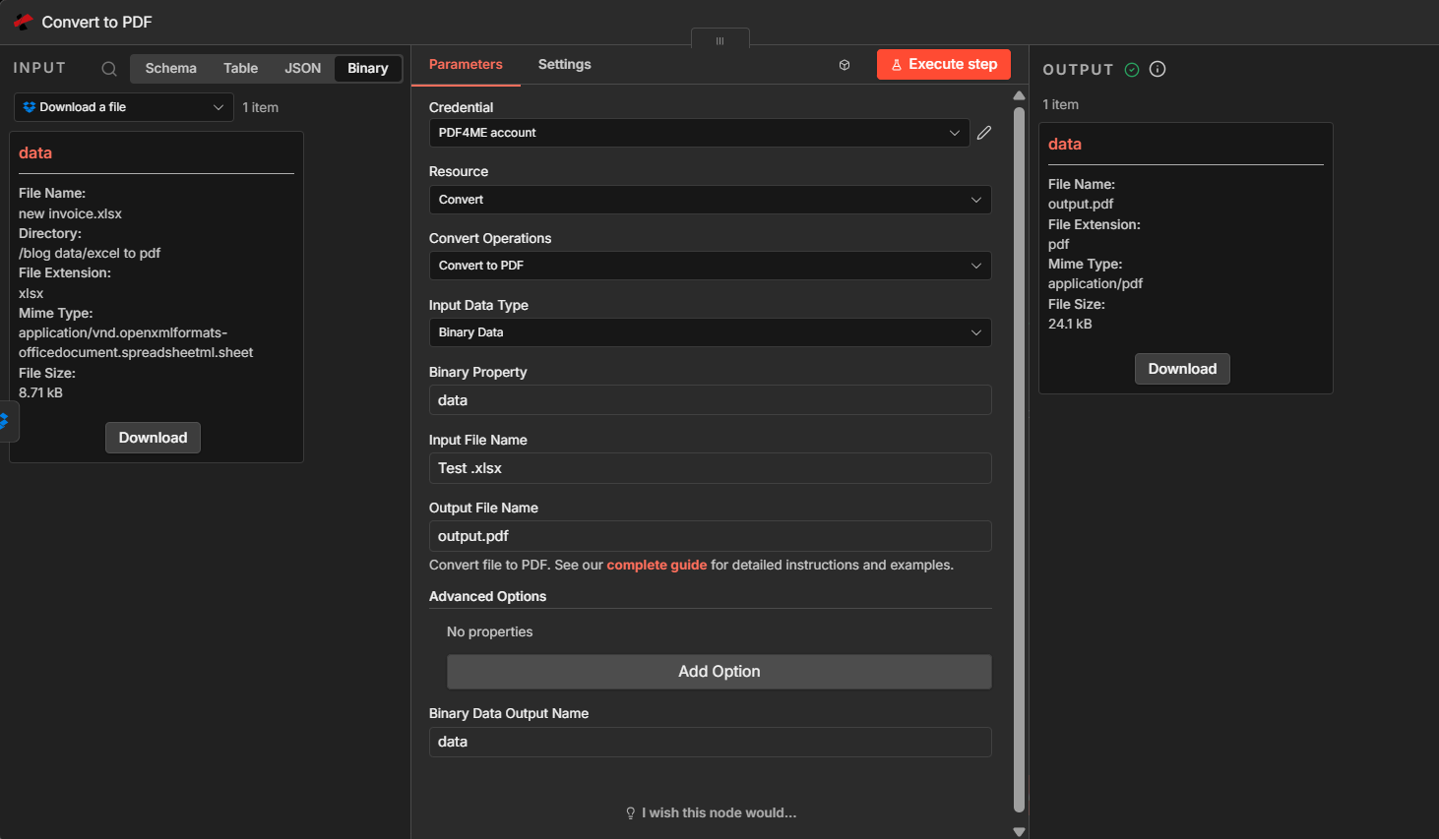This screenshot has height=839, width=1439.
Task: Click the cube icon beside Execute step
Action: click(x=845, y=65)
